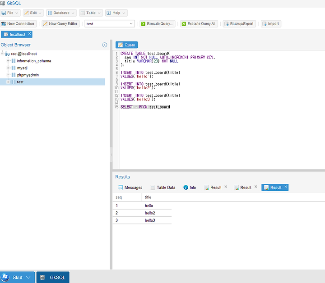The height and width of the screenshot is (283, 325).
Task: Click the Execute Query button
Action: (x=157, y=23)
